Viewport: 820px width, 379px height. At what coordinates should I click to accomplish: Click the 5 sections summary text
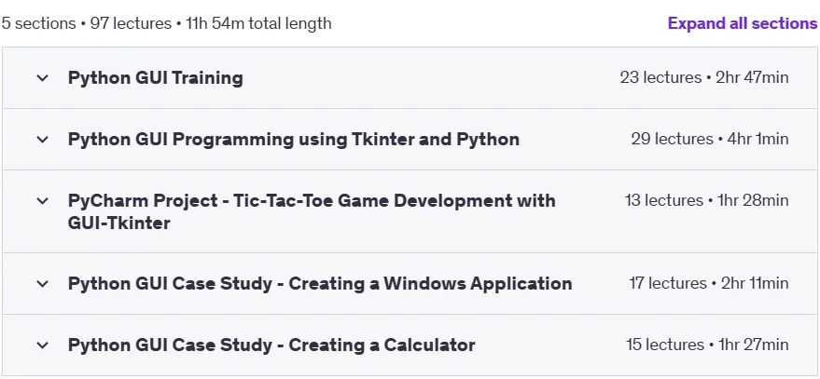click(x=38, y=23)
